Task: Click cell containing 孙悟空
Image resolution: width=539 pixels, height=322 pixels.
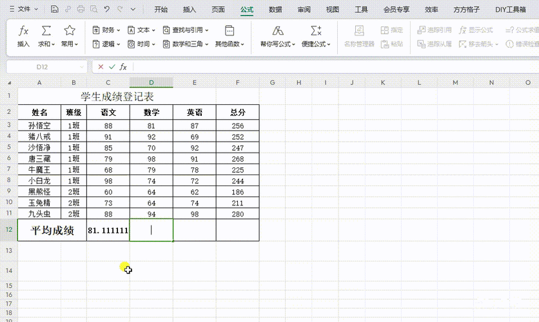Action: pyautogui.click(x=39, y=126)
